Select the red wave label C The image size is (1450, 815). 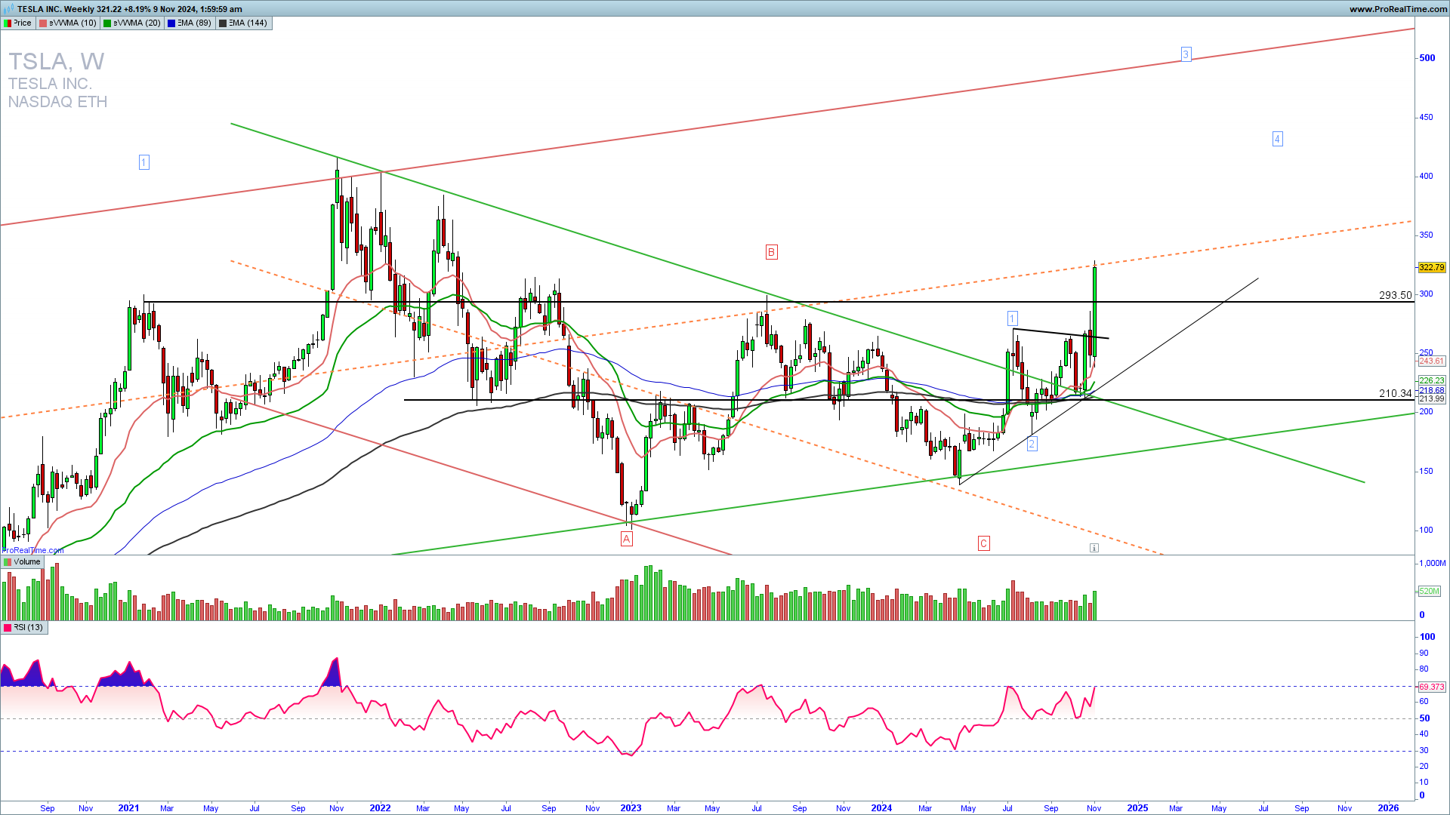click(x=983, y=543)
